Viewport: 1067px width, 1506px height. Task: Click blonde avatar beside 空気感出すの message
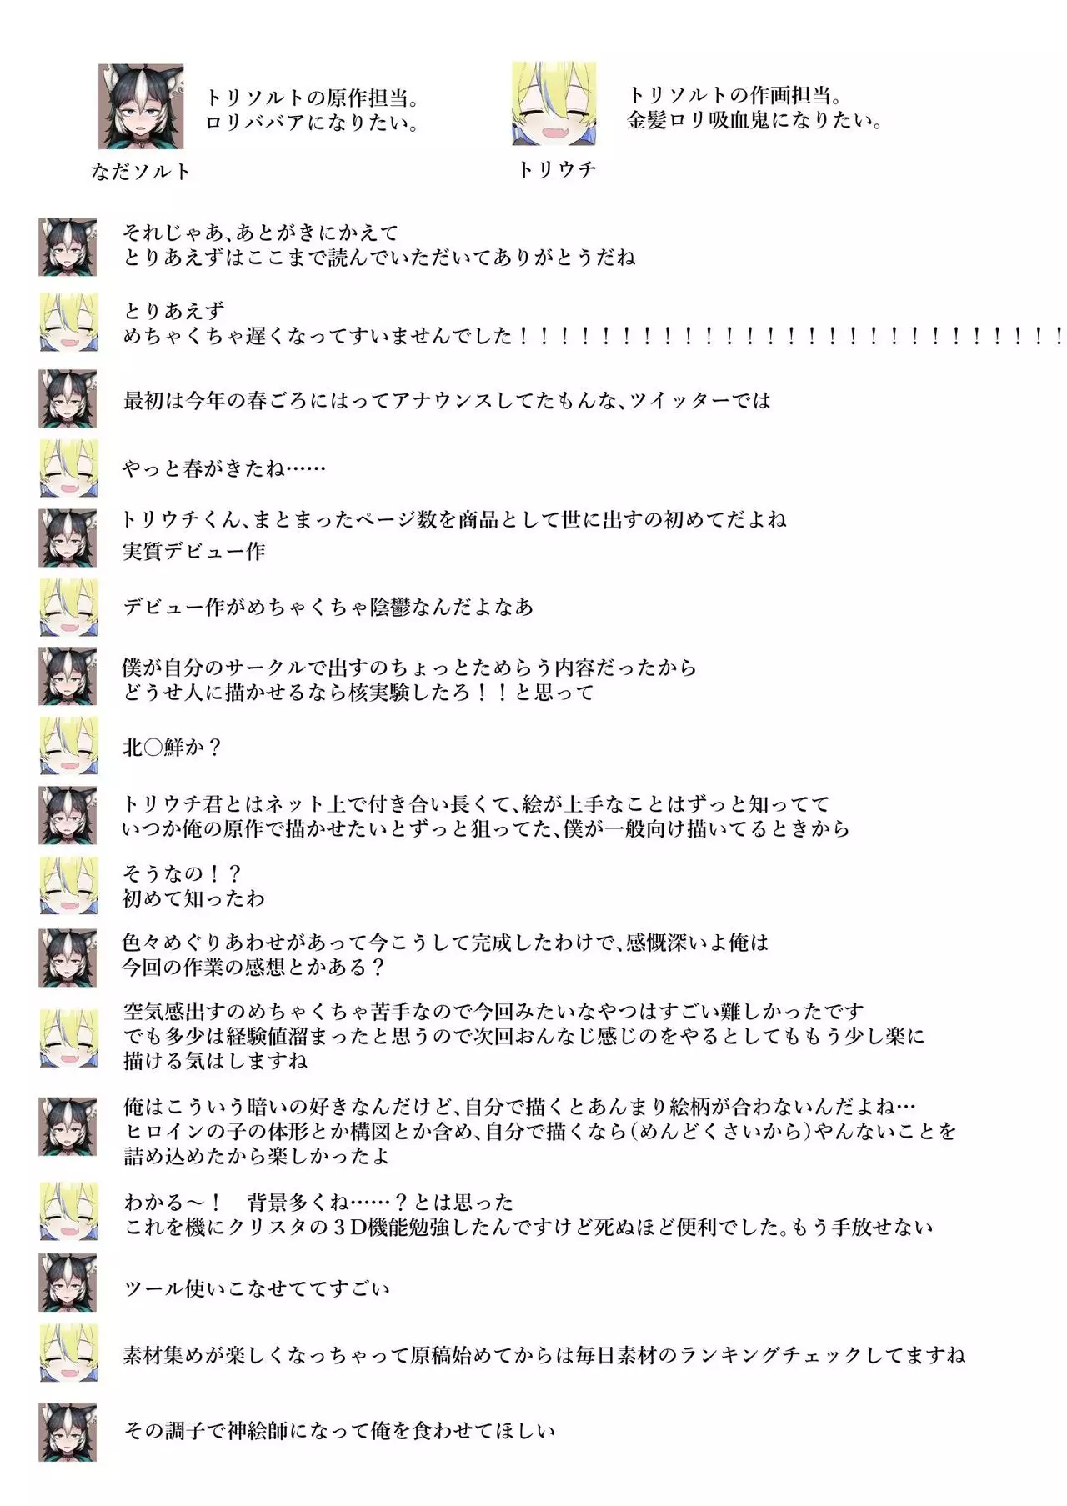pyautogui.click(x=68, y=1038)
